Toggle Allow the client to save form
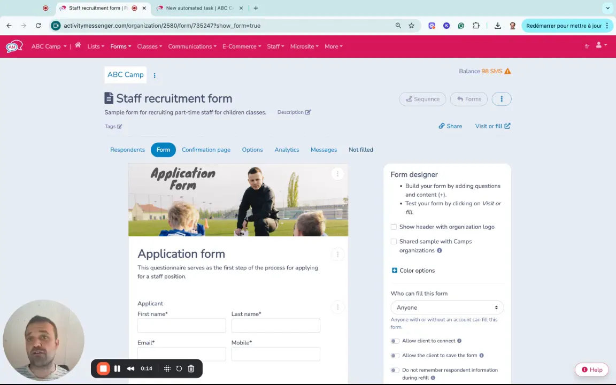This screenshot has height=385, width=616. click(x=395, y=356)
